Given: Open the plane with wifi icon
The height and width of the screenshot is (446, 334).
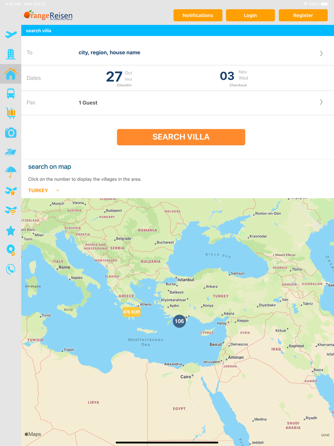Looking at the screenshot, I should point(11,211).
